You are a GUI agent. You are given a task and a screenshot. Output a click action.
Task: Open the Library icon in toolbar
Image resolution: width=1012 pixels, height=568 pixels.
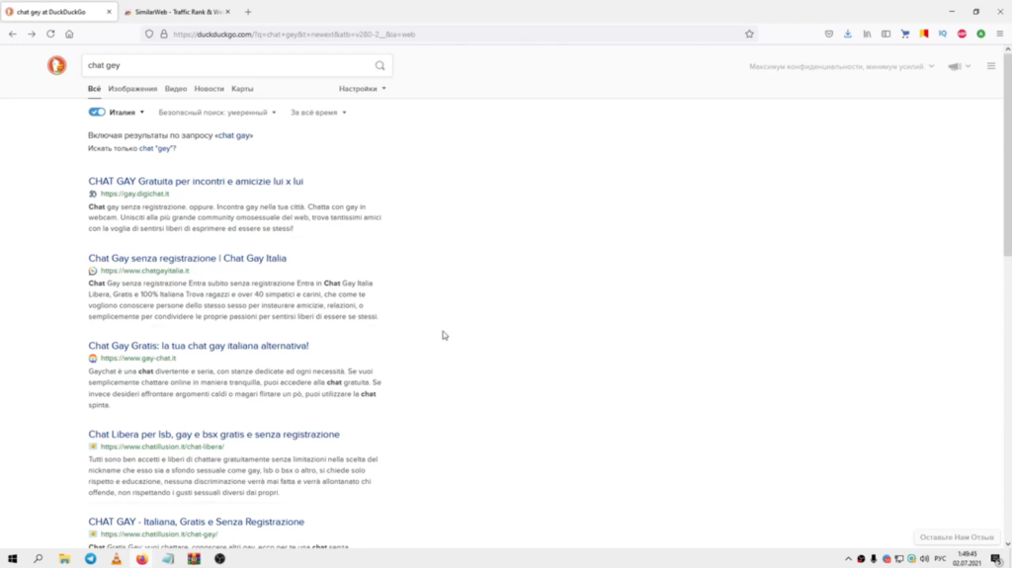[x=867, y=35]
